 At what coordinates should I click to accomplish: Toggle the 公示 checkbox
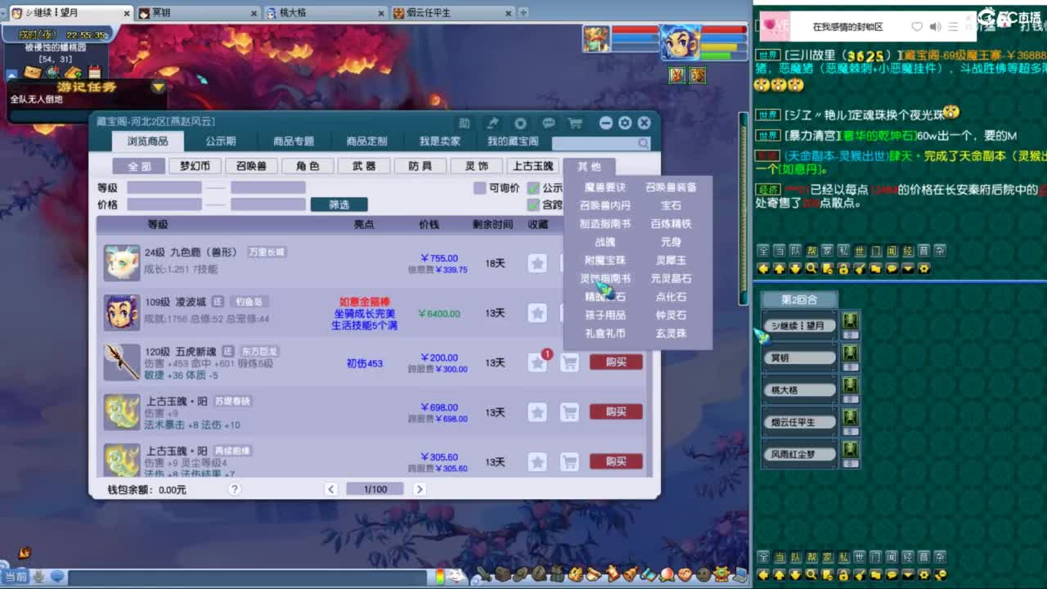[x=534, y=188]
